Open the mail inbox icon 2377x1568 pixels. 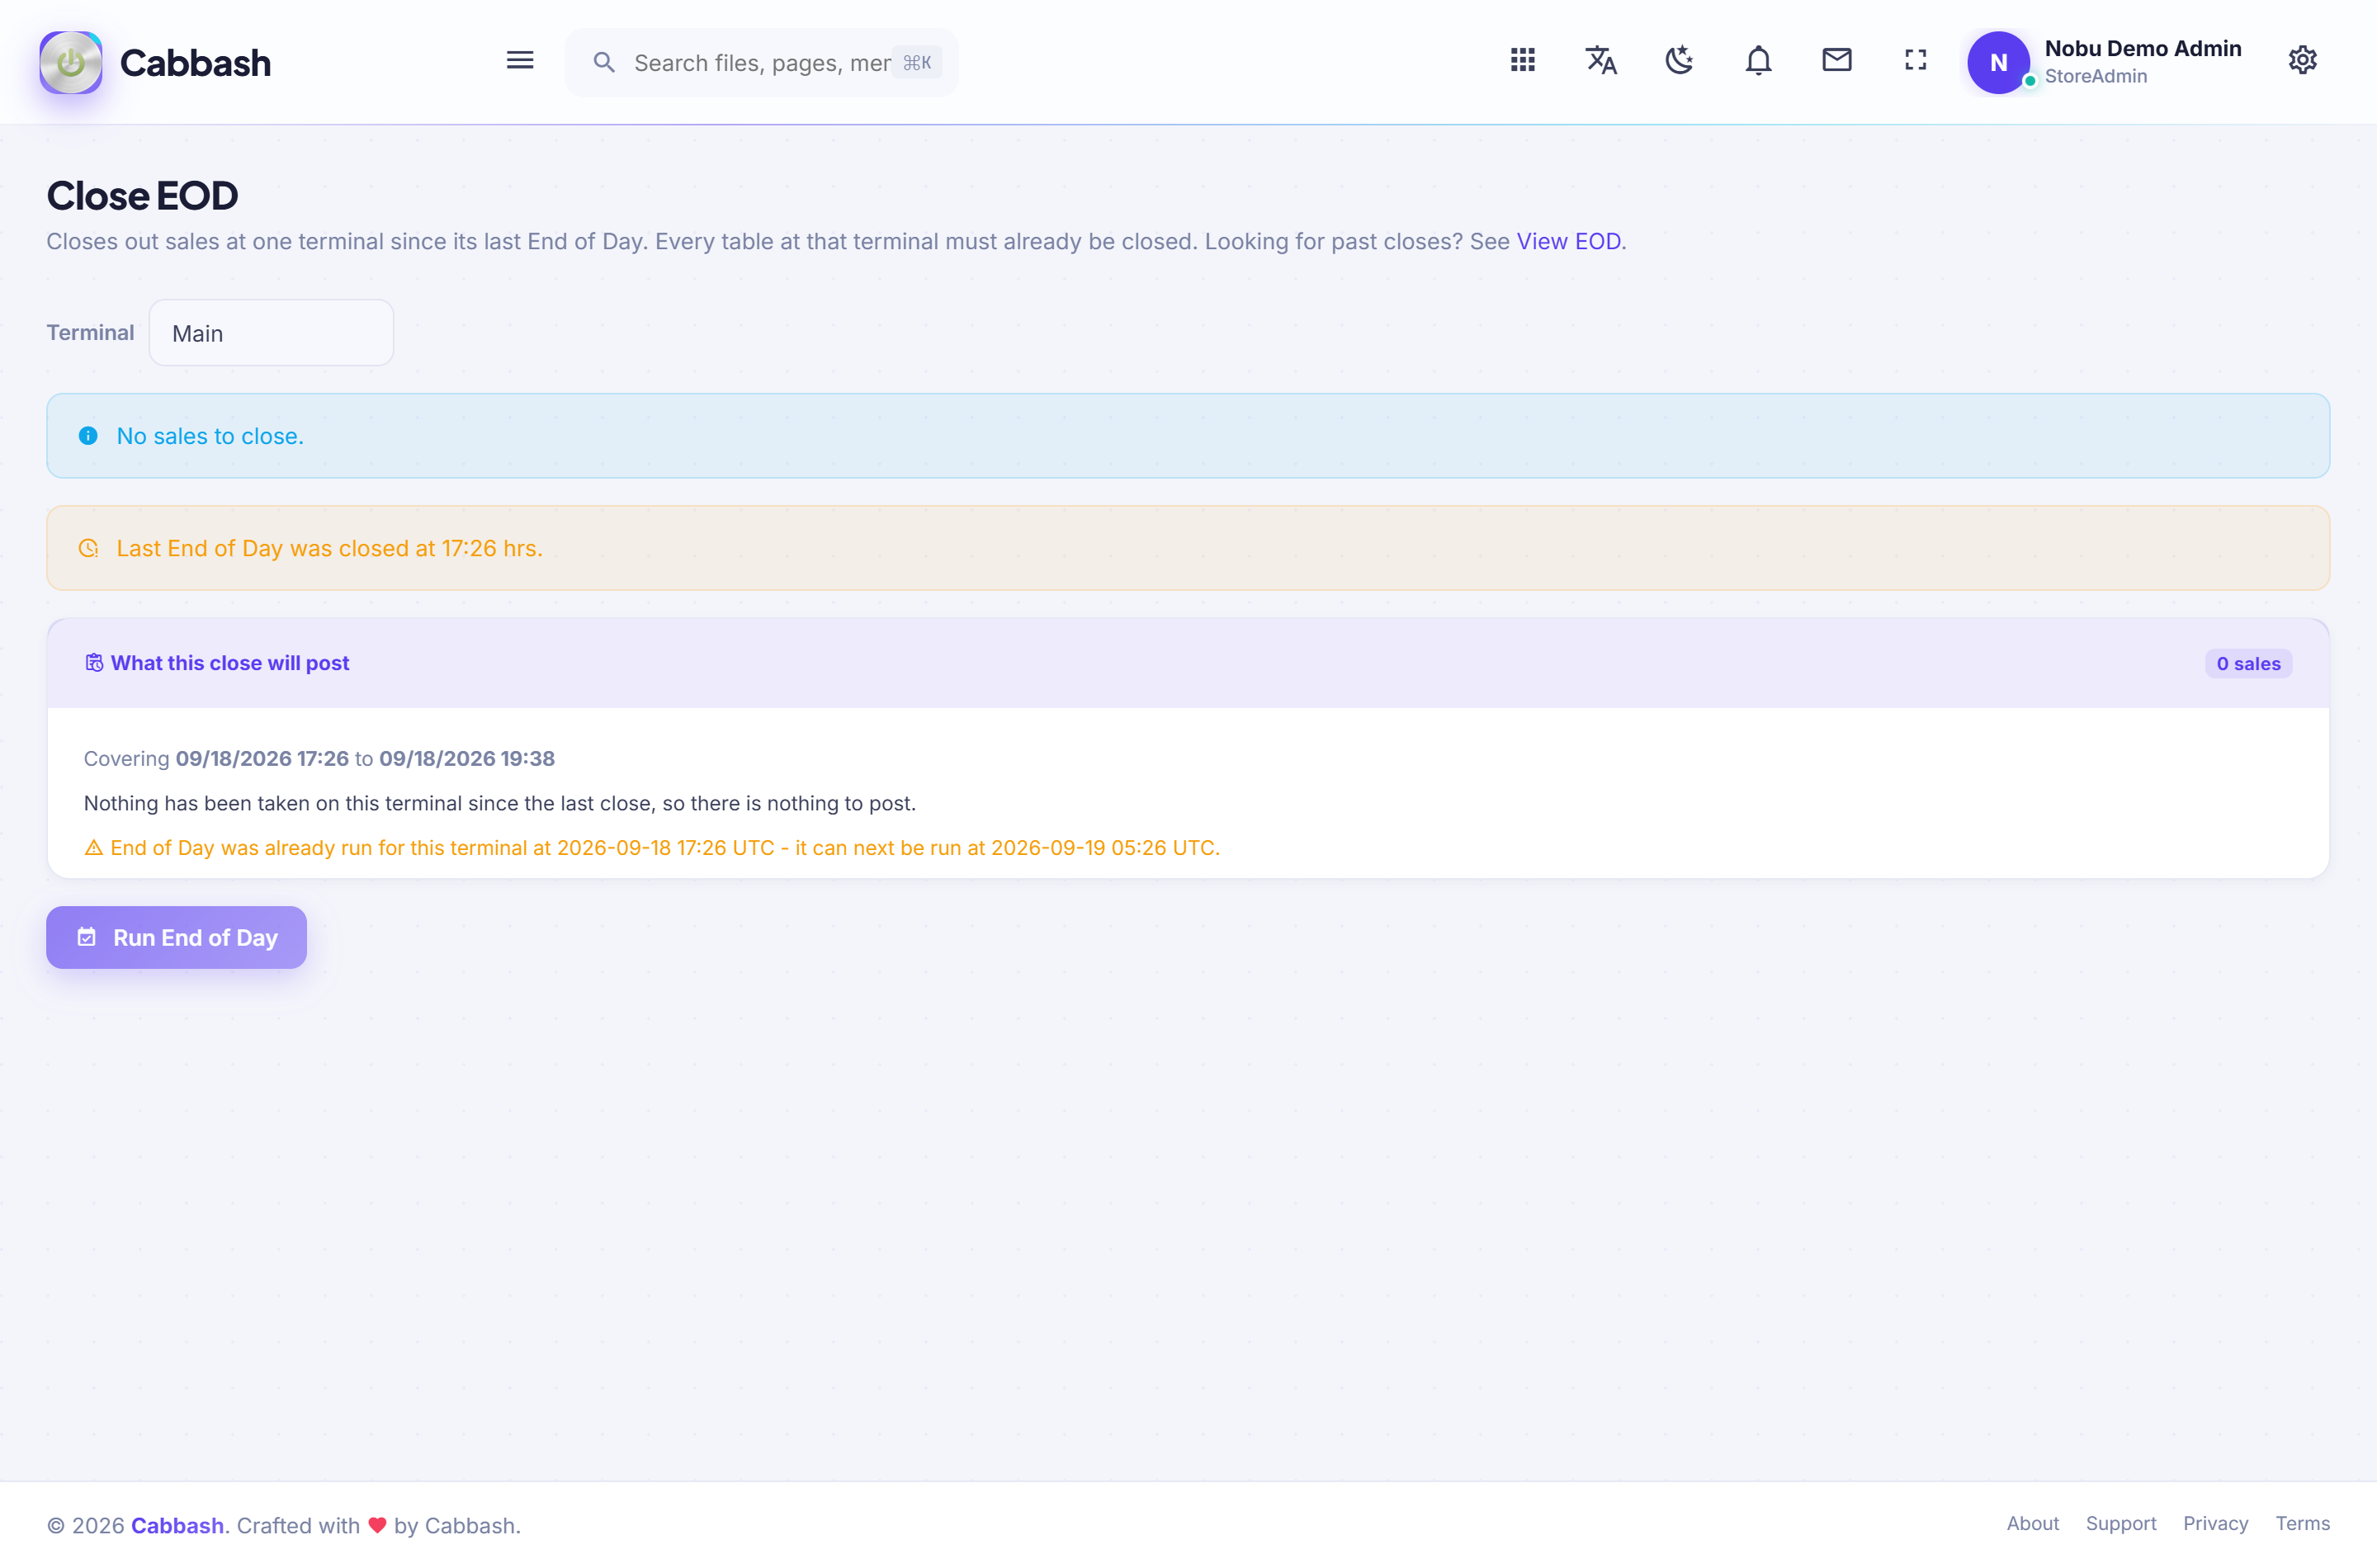[x=1837, y=60]
